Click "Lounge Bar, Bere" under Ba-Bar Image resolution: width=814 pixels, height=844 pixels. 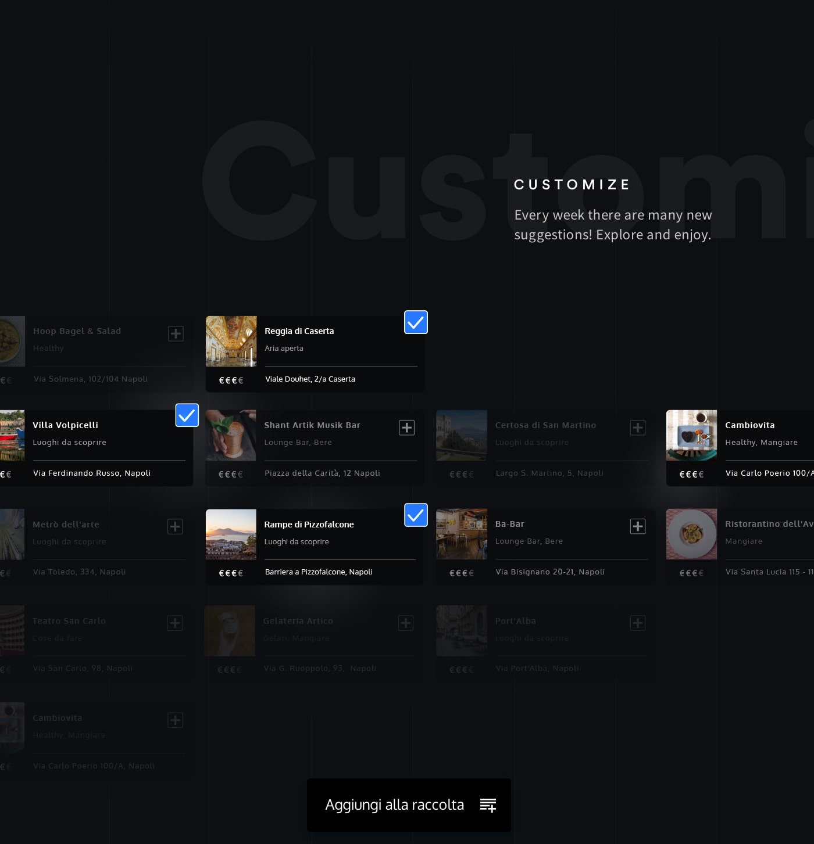(x=529, y=541)
